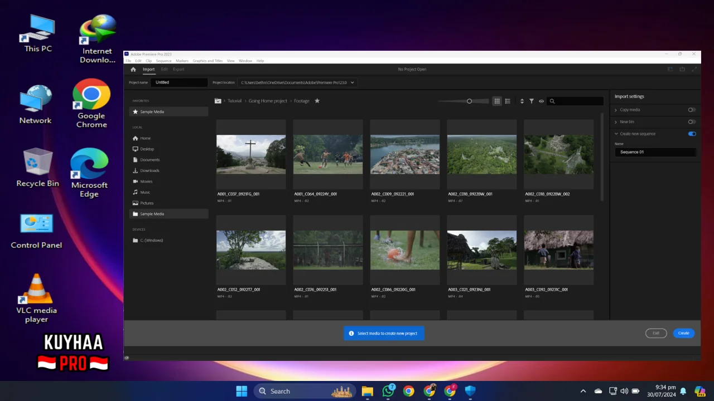Disable the Create new sequence switch
Viewport: 714px width, 401px height.
pyautogui.click(x=692, y=134)
